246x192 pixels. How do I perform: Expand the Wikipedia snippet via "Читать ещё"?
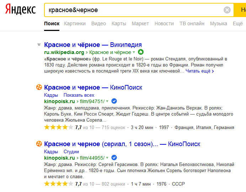pyautogui.click(x=200, y=71)
